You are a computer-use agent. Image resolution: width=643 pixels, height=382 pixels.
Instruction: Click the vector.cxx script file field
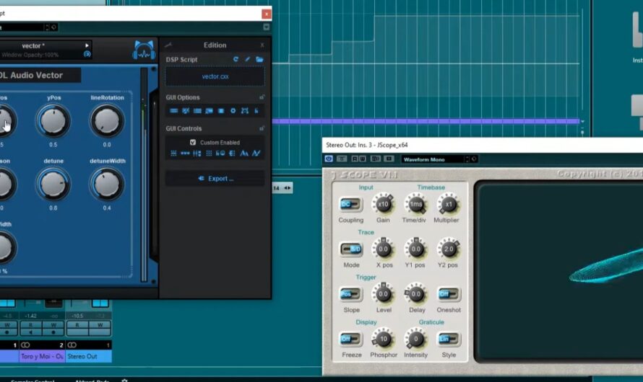215,76
